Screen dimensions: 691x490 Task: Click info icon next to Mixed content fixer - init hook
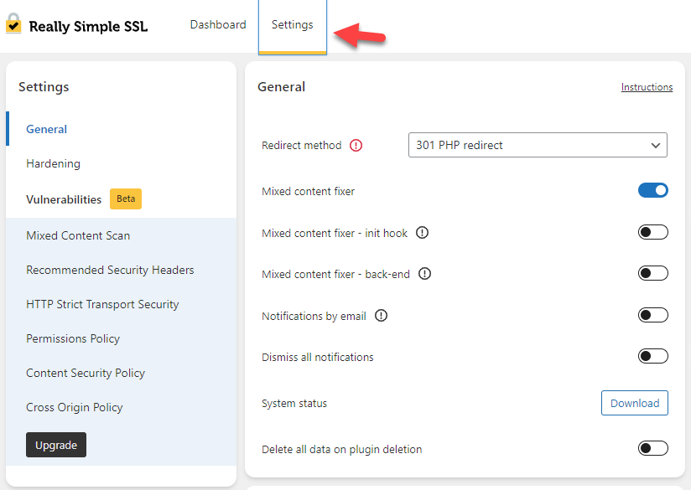pos(422,233)
